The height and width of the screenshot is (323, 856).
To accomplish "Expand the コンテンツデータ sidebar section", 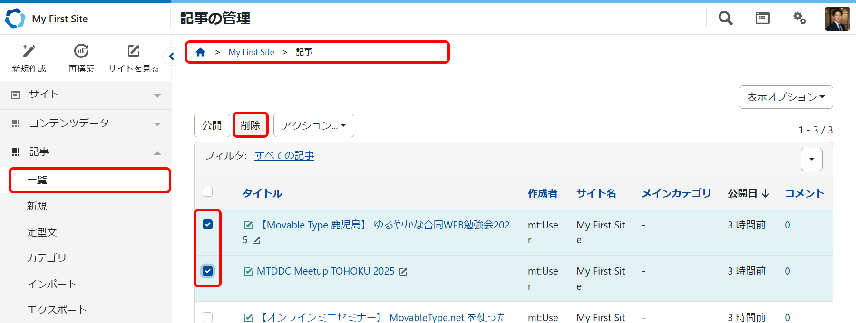I will (86, 123).
